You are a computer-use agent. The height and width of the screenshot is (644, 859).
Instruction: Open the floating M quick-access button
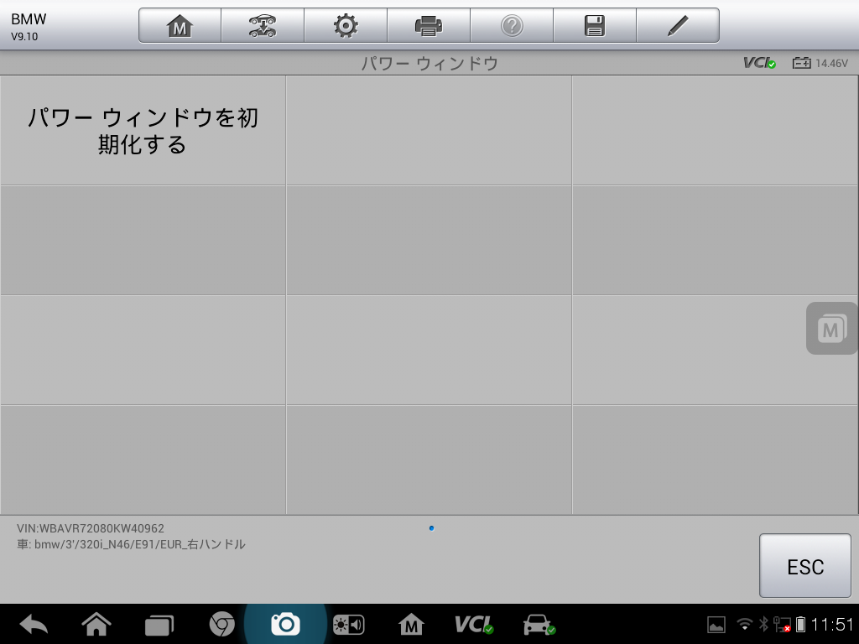(x=830, y=328)
